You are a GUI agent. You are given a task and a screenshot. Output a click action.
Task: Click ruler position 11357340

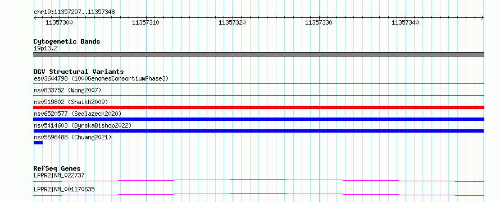(405, 22)
